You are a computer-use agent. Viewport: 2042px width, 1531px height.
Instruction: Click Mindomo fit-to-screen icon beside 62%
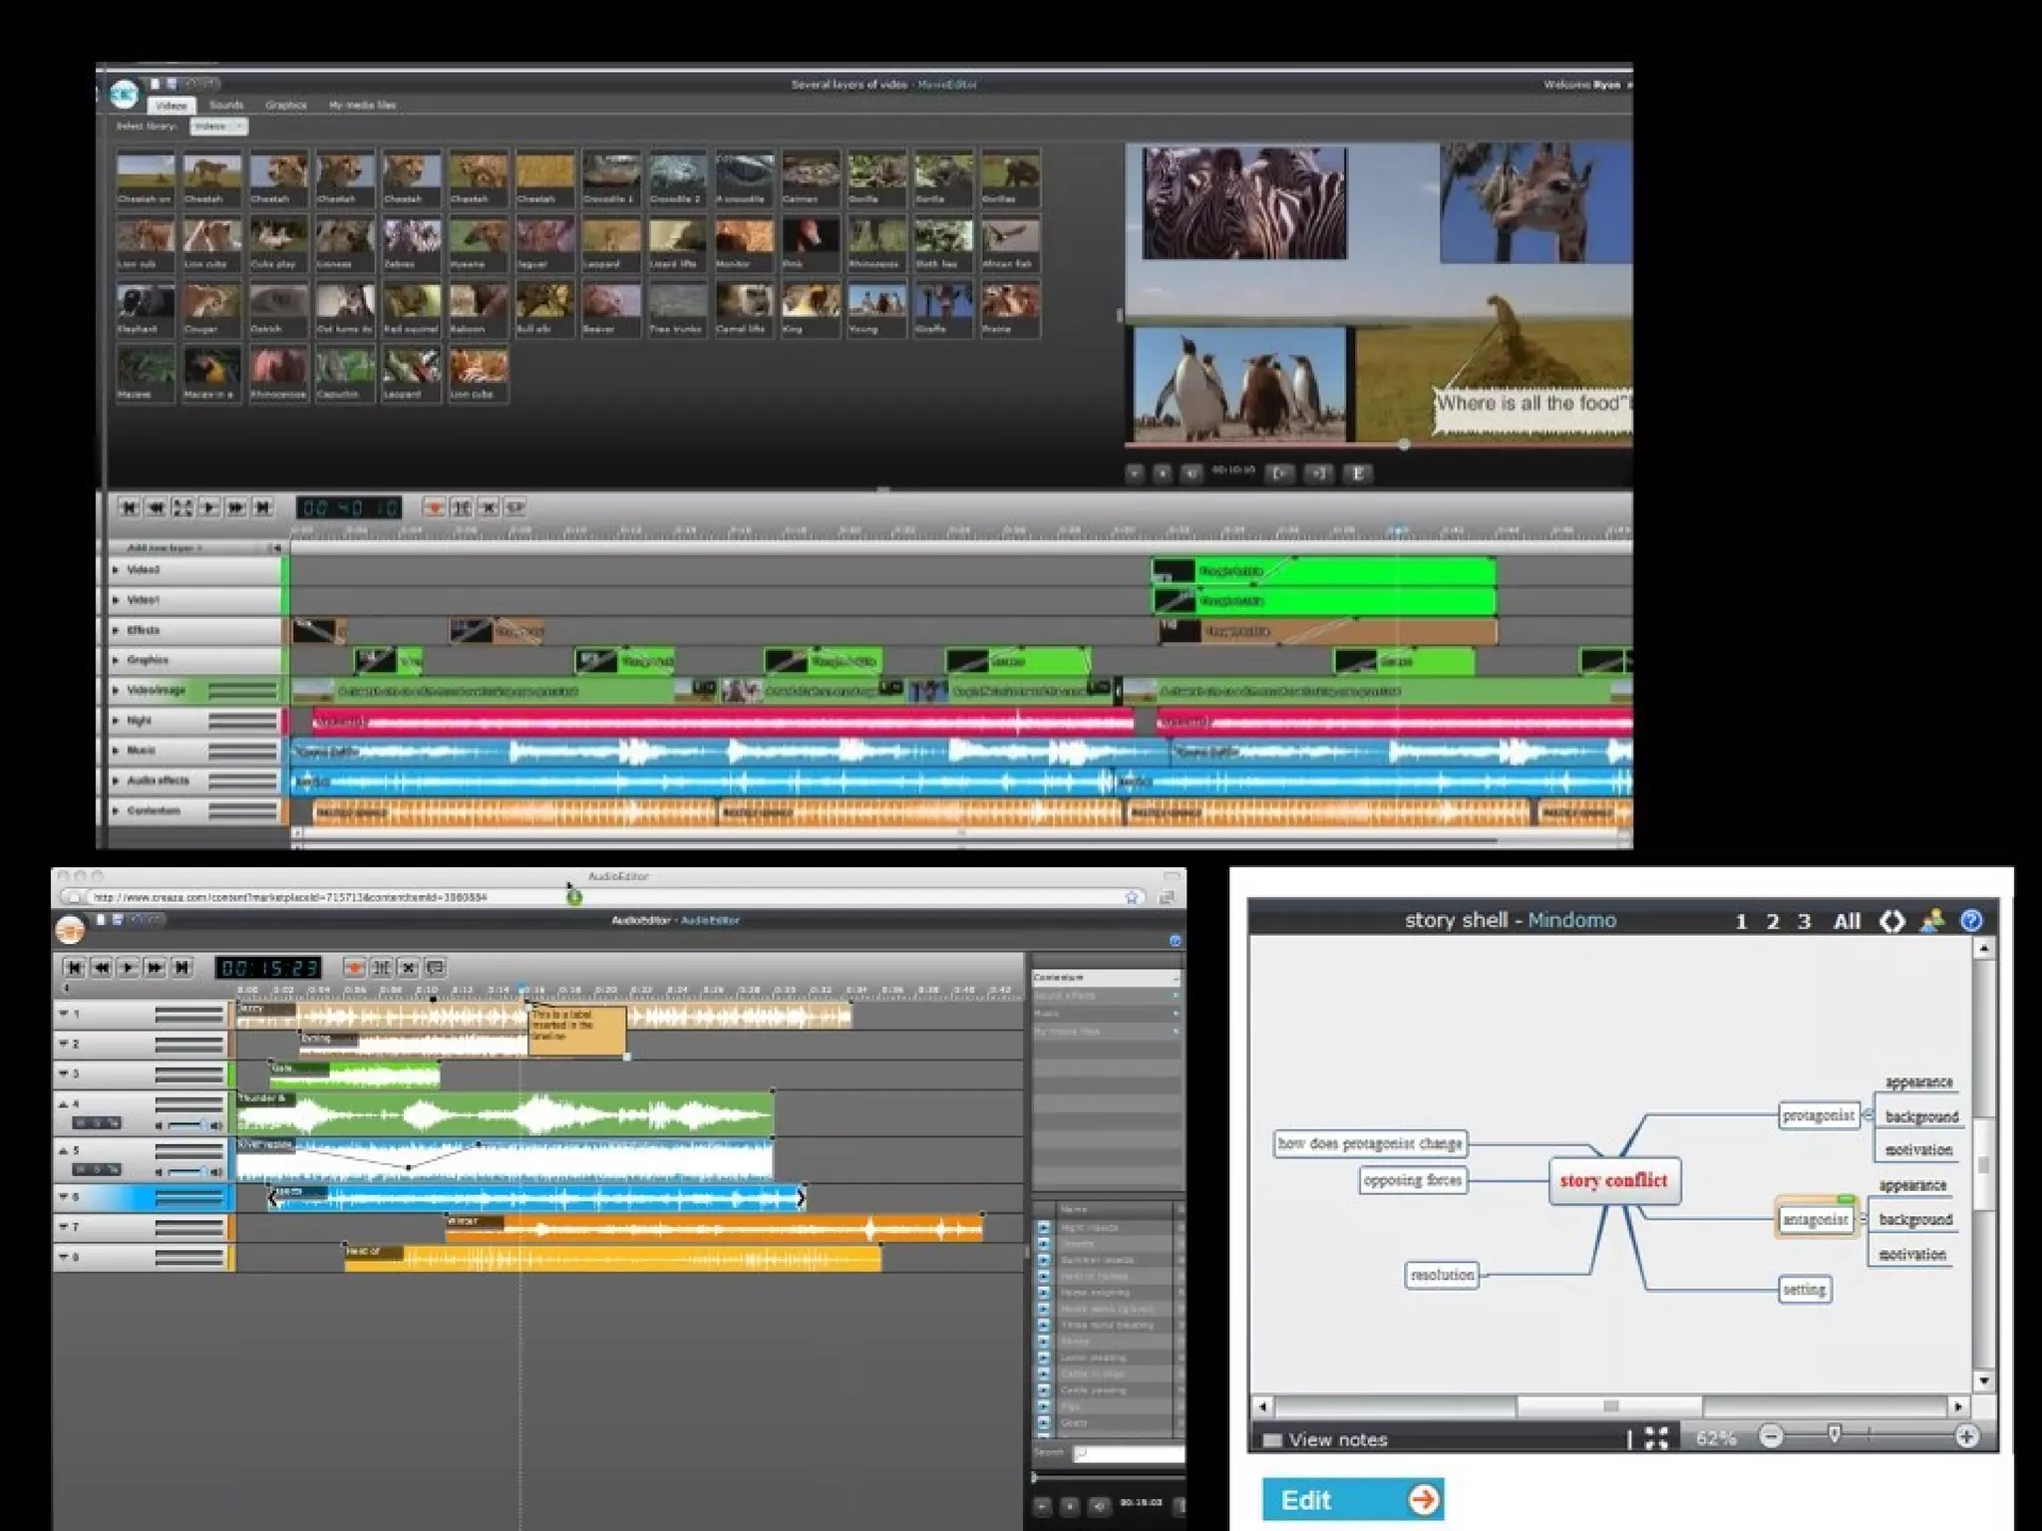coord(1656,1437)
